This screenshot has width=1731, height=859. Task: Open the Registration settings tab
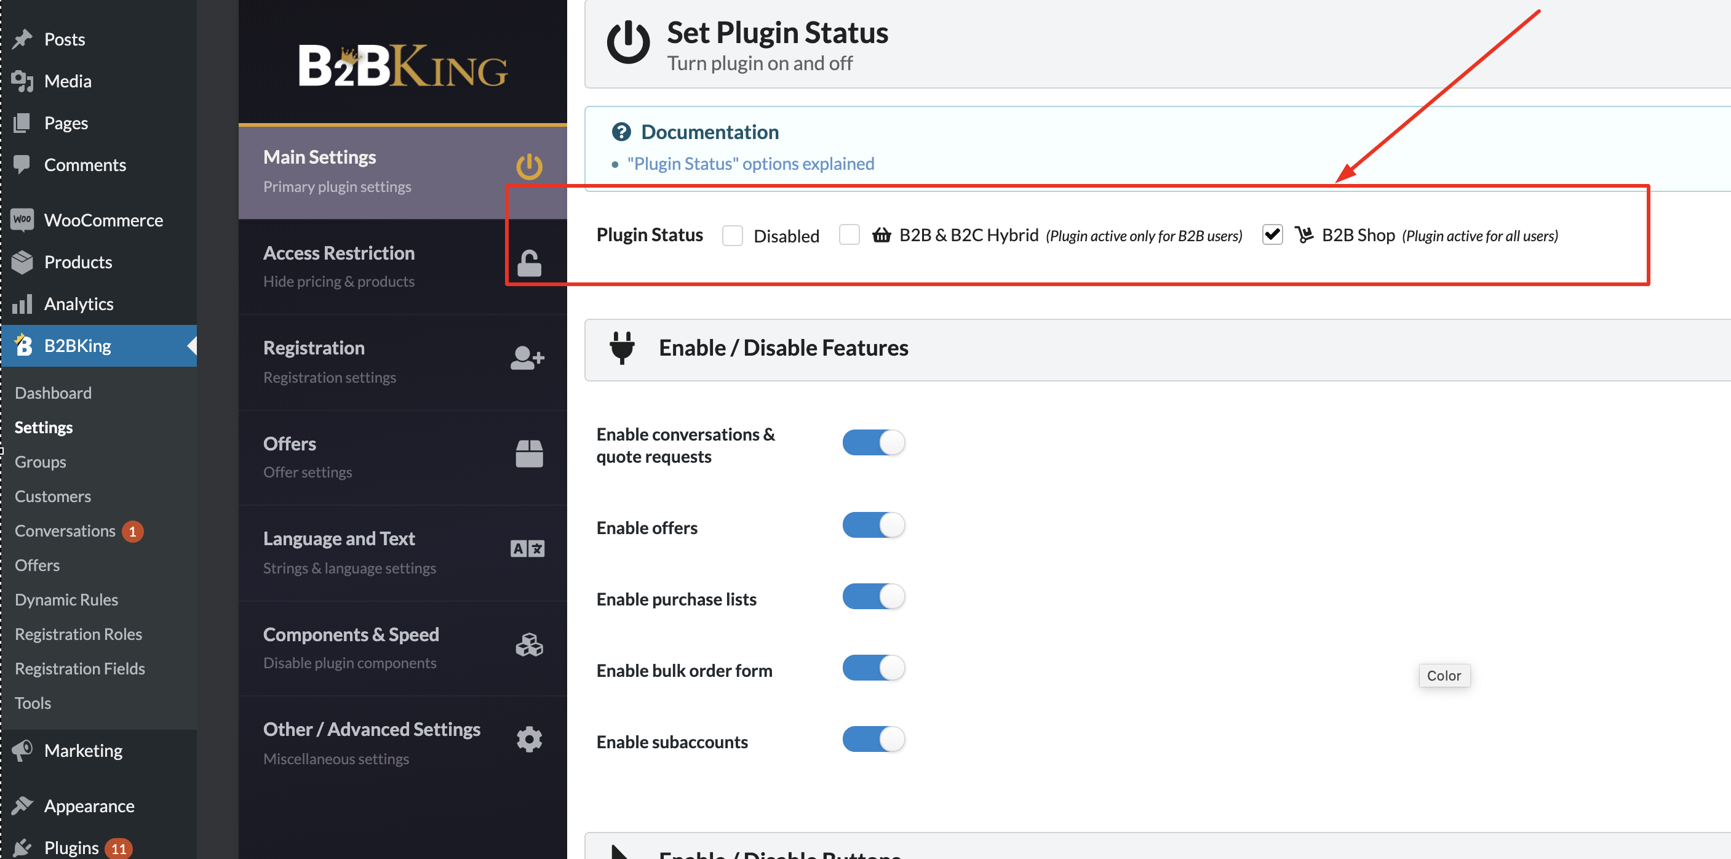(x=402, y=362)
